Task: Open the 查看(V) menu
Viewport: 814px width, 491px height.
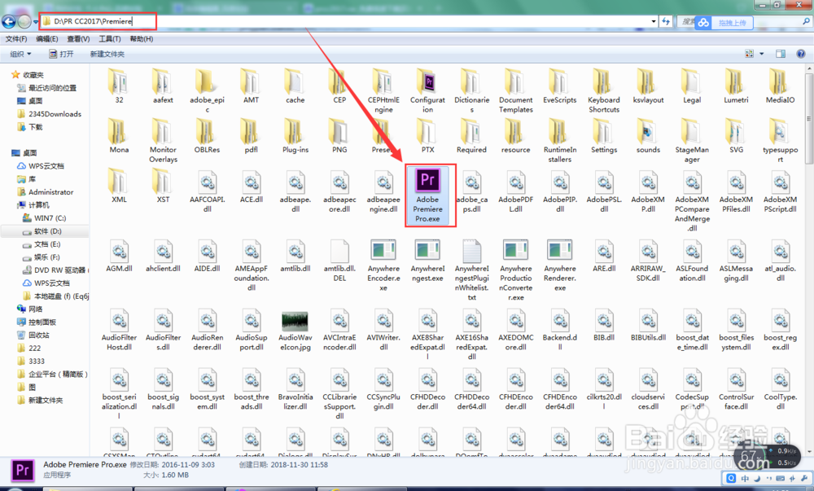Action: 78,39
